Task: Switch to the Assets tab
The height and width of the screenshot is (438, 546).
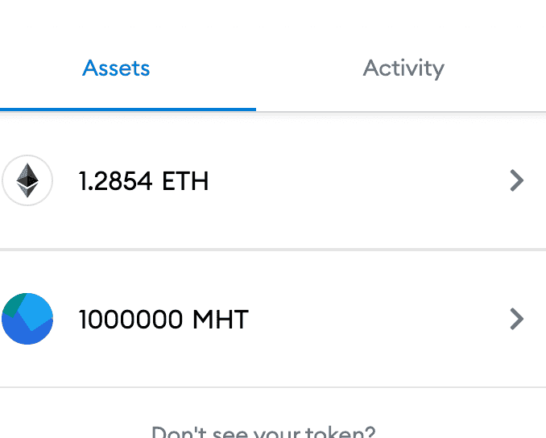Action: 116,68
